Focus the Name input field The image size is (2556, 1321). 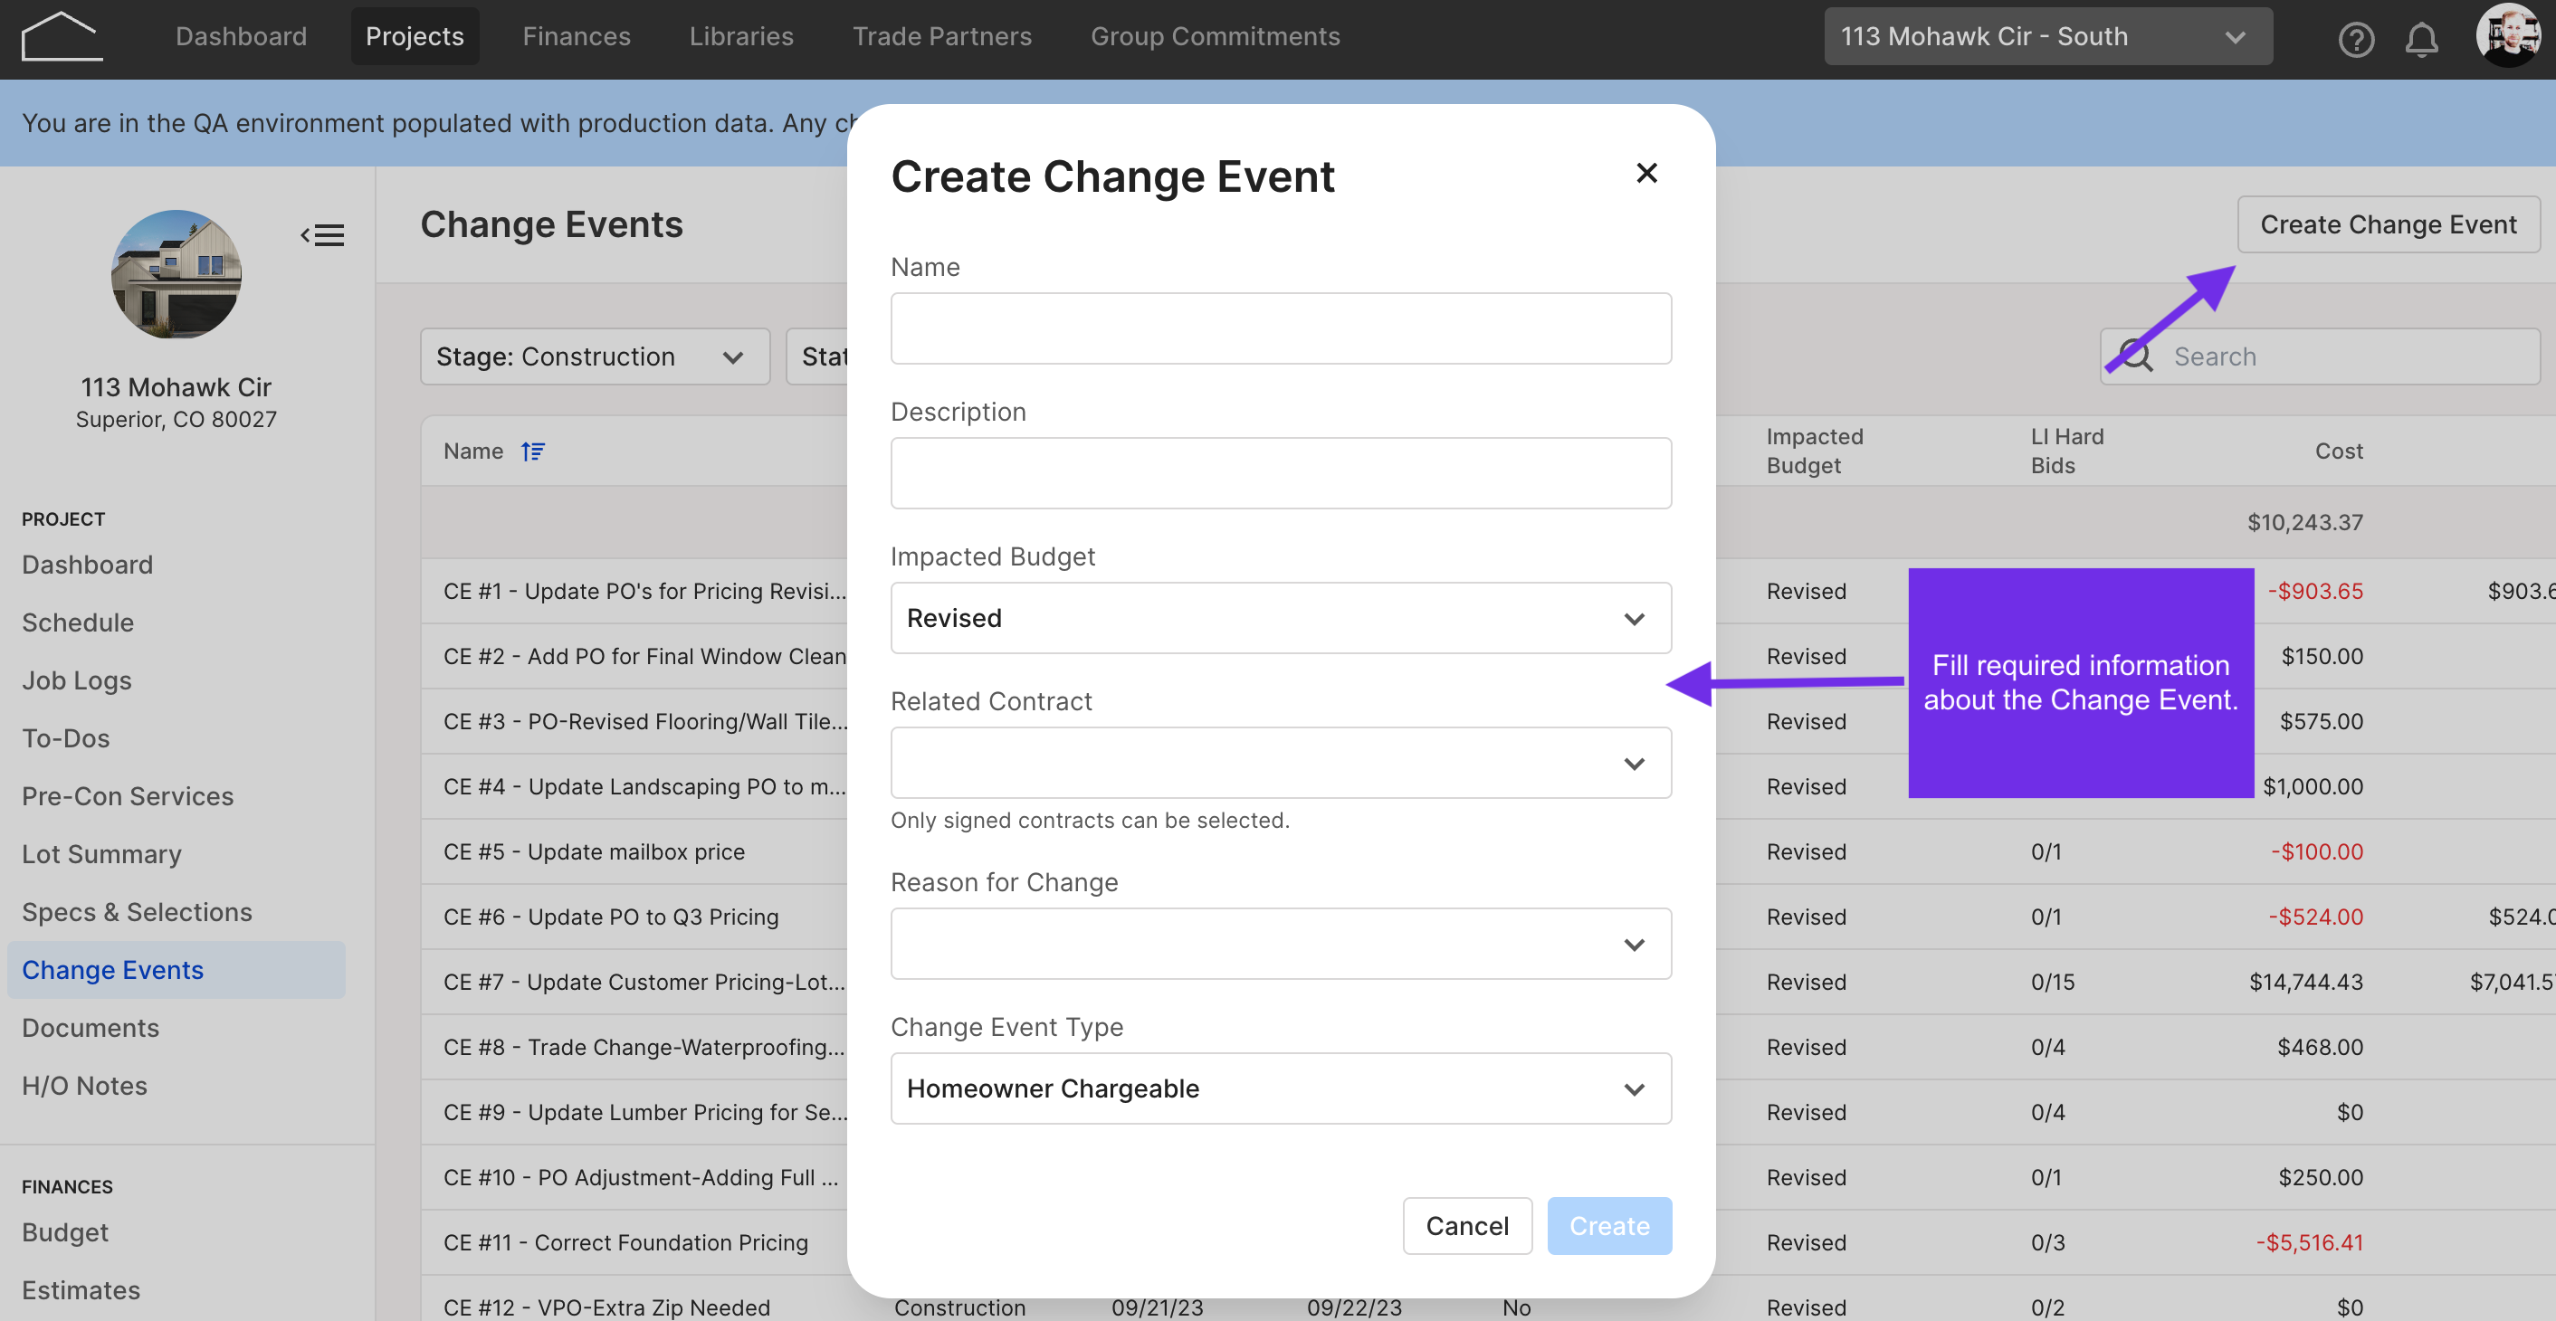(x=1281, y=328)
